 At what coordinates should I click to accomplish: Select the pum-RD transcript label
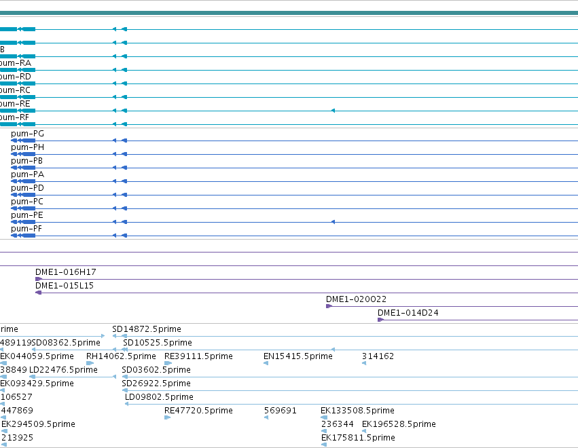pos(16,77)
